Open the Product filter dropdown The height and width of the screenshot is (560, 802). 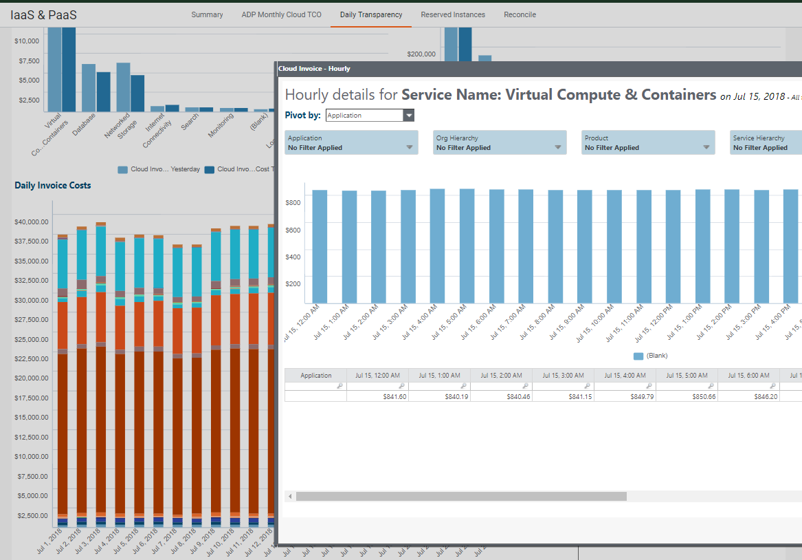pyautogui.click(x=706, y=147)
